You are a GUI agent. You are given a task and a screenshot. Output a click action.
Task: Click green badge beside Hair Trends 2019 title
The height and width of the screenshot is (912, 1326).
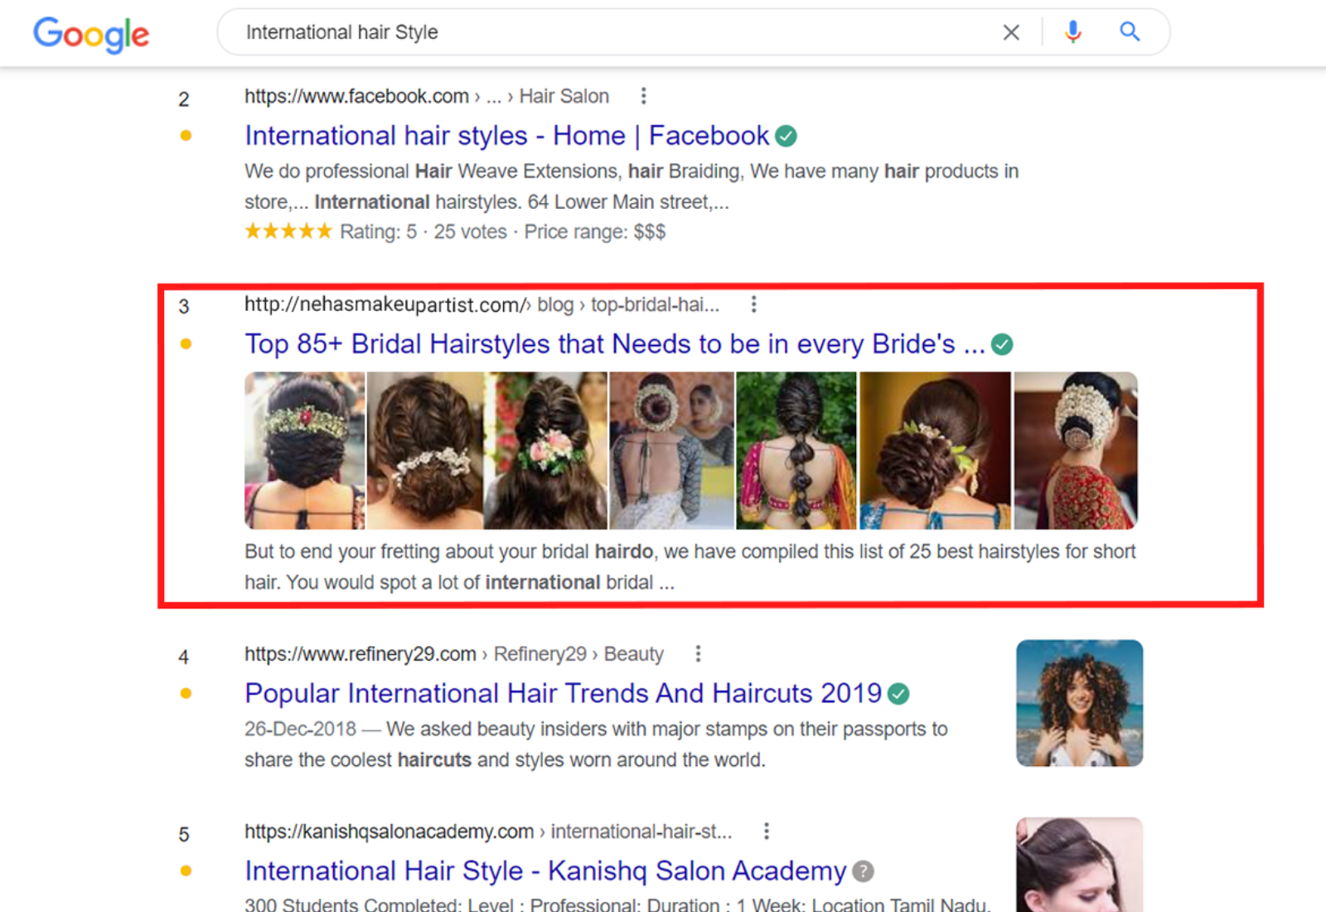[x=898, y=694]
